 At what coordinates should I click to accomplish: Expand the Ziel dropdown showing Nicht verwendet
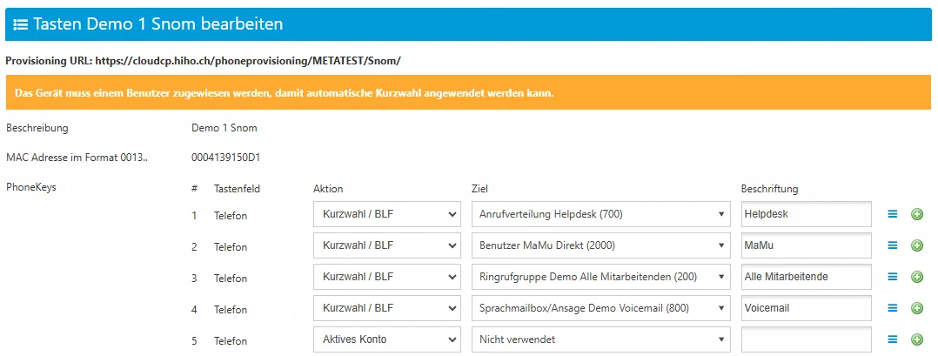click(601, 339)
